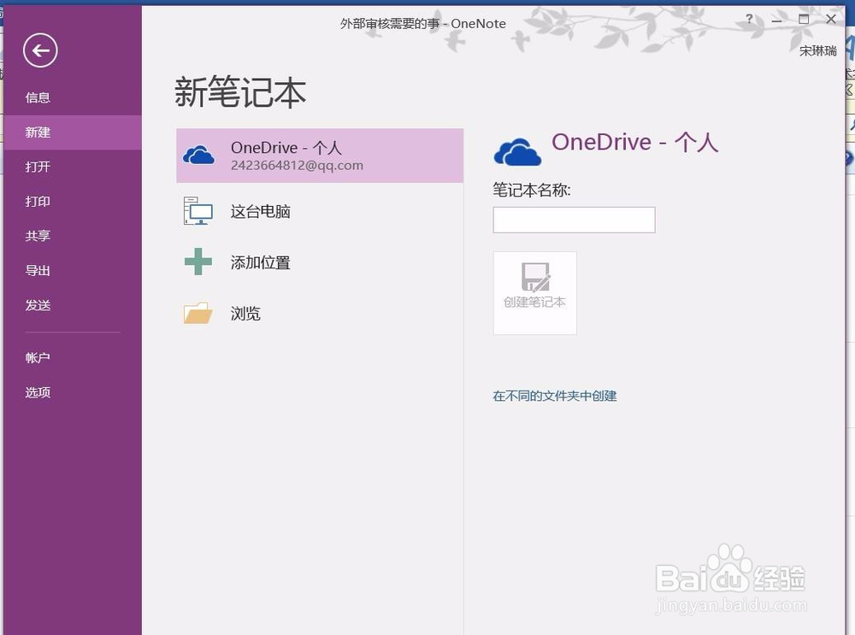Click the user name 宋琳瑞
855x635 pixels.
click(x=818, y=51)
